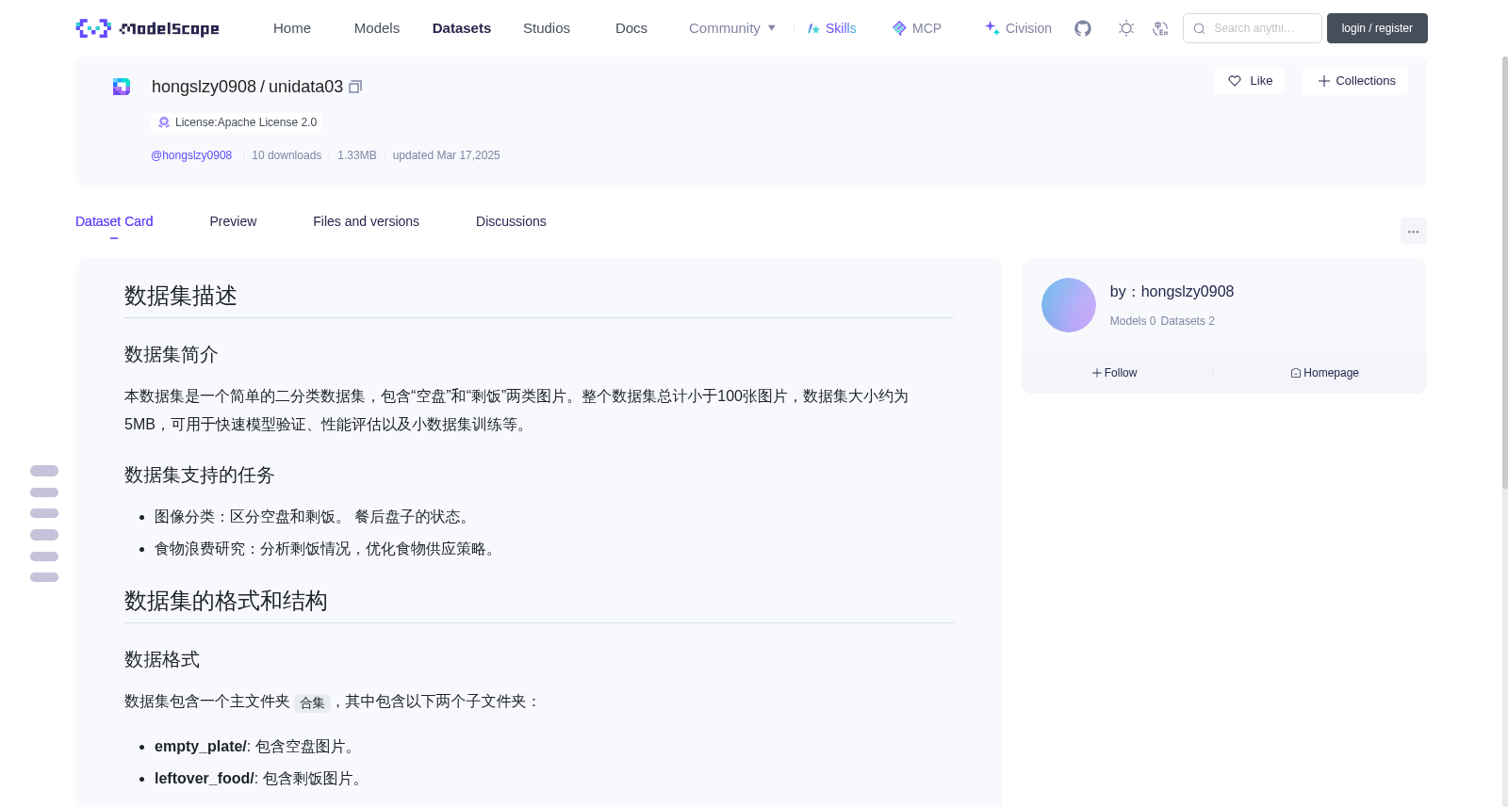Screen dimensions: 1508x807
Task: Open the GitHub icon link
Action: [x=1083, y=28]
